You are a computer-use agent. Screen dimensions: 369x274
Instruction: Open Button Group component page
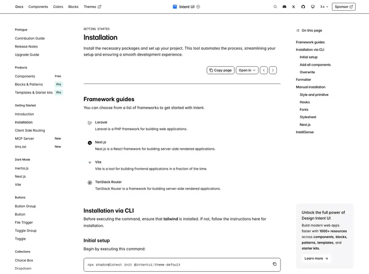25,206
